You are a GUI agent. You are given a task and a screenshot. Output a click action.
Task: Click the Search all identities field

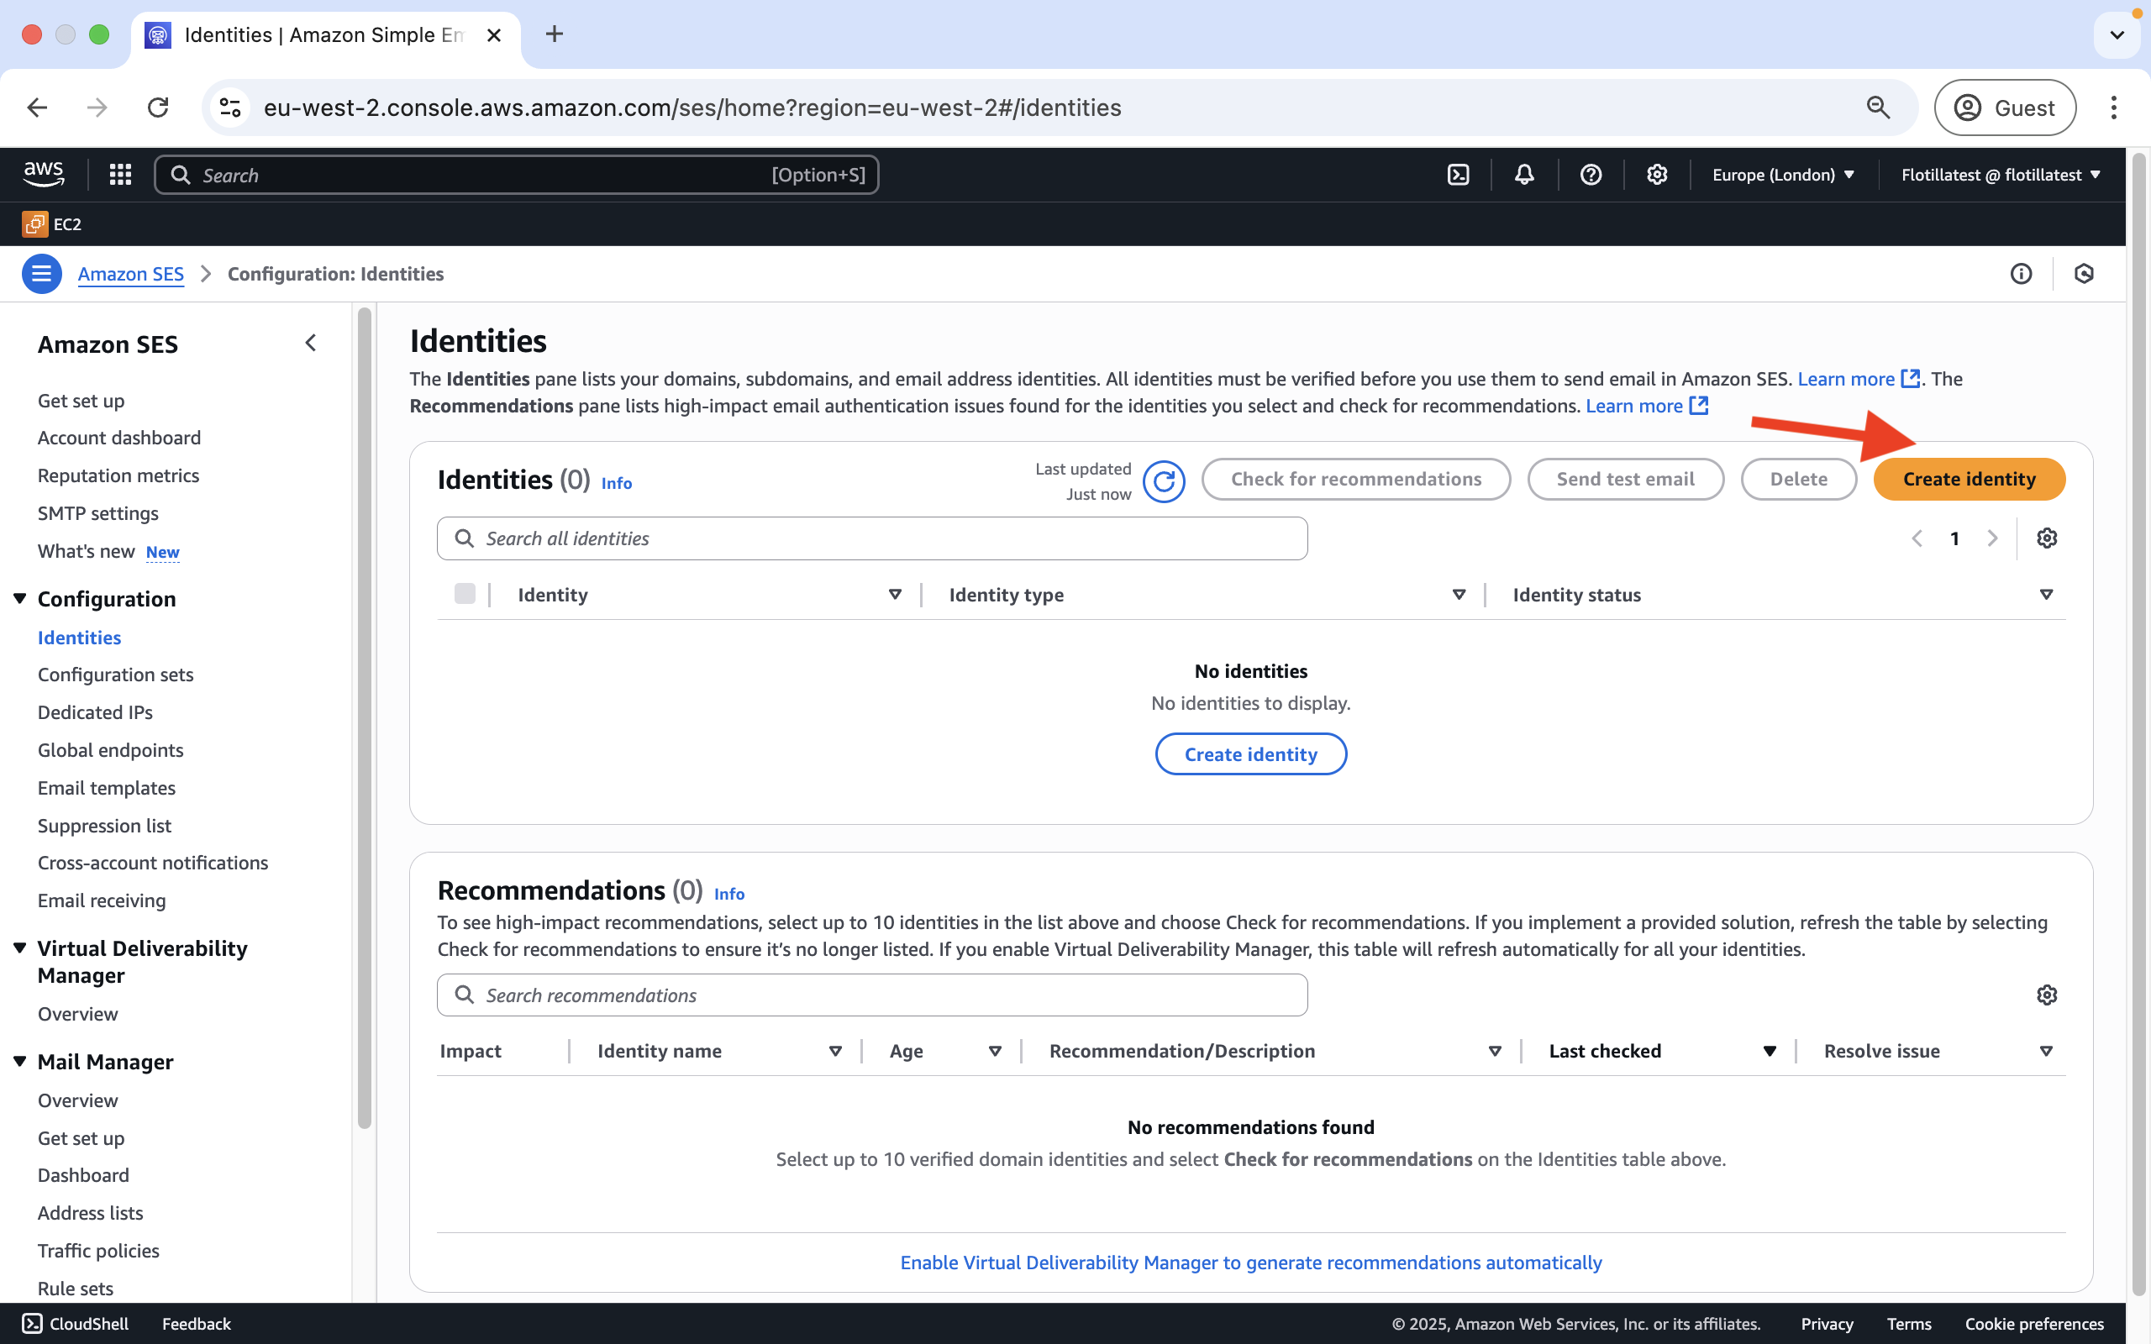point(871,538)
